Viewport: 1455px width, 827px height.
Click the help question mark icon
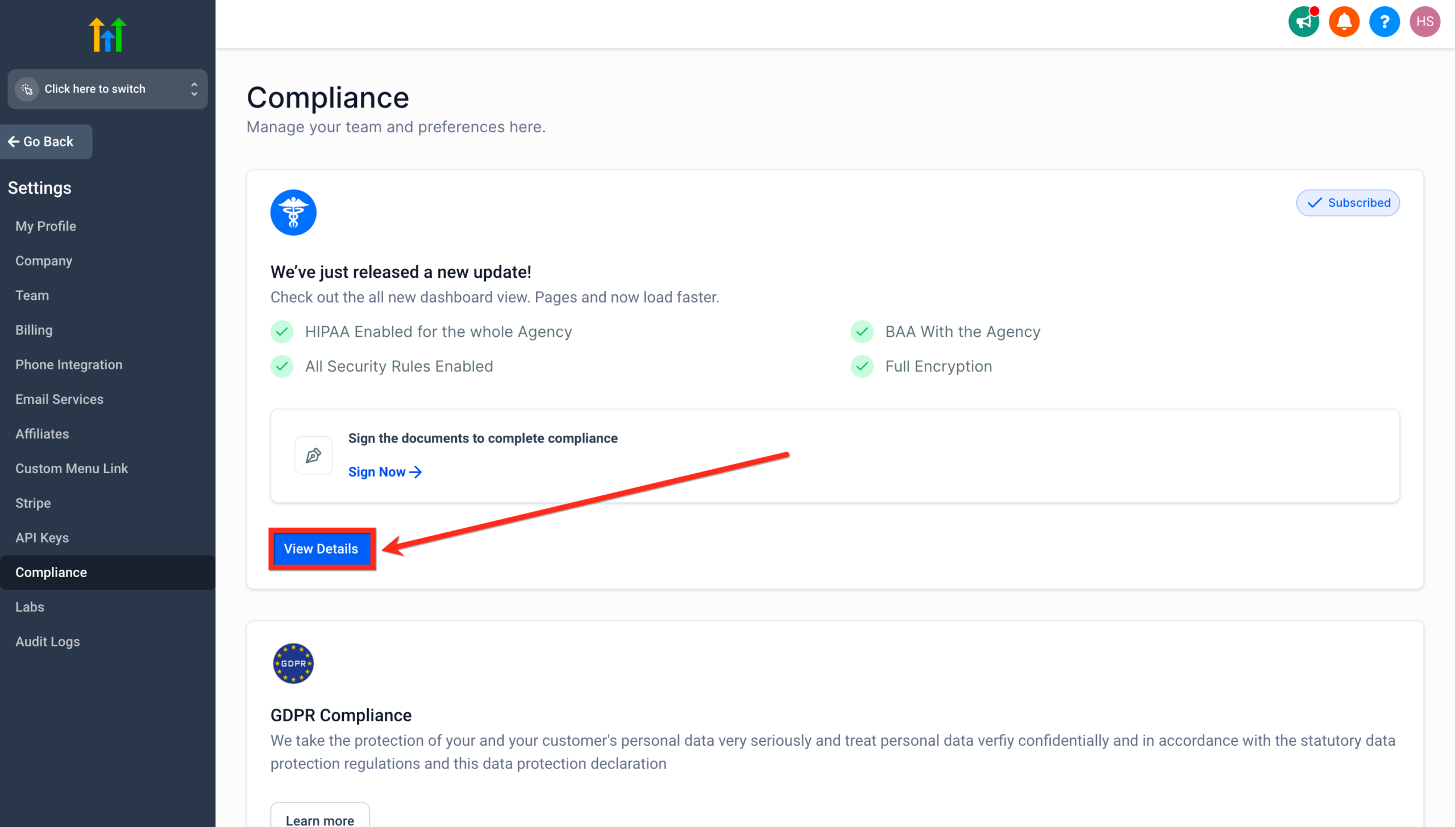pyautogui.click(x=1385, y=22)
